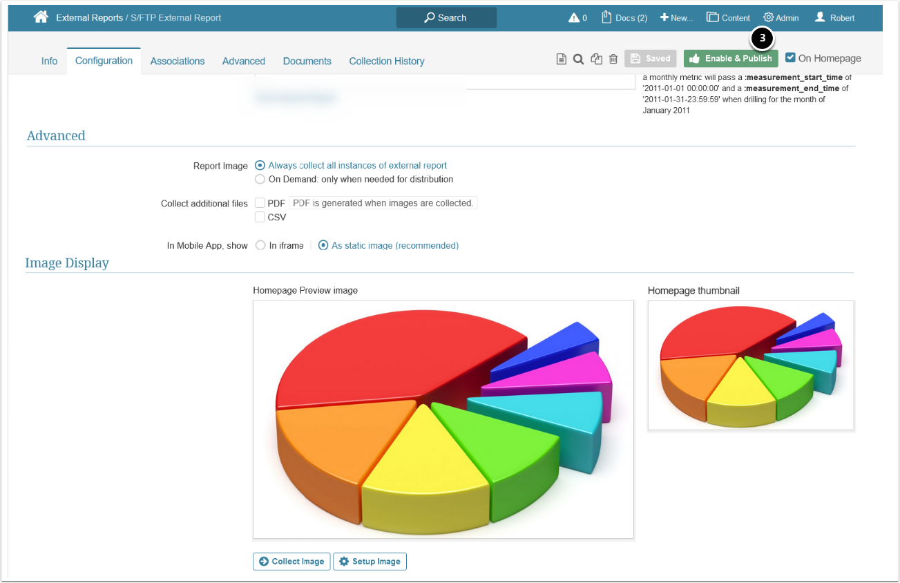The height and width of the screenshot is (583, 900).
Task: Click the trash delete icon
Action: (x=613, y=59)
